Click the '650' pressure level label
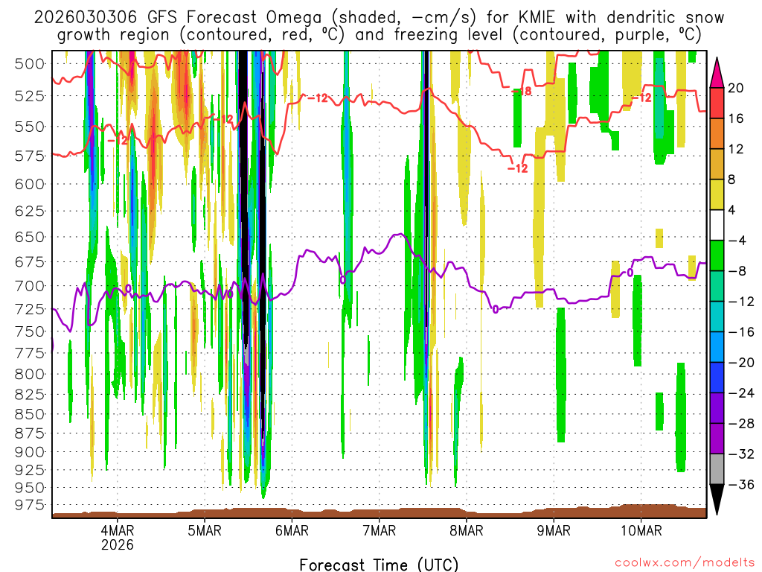This screenshot has width=762, height=572. [30, 237]
